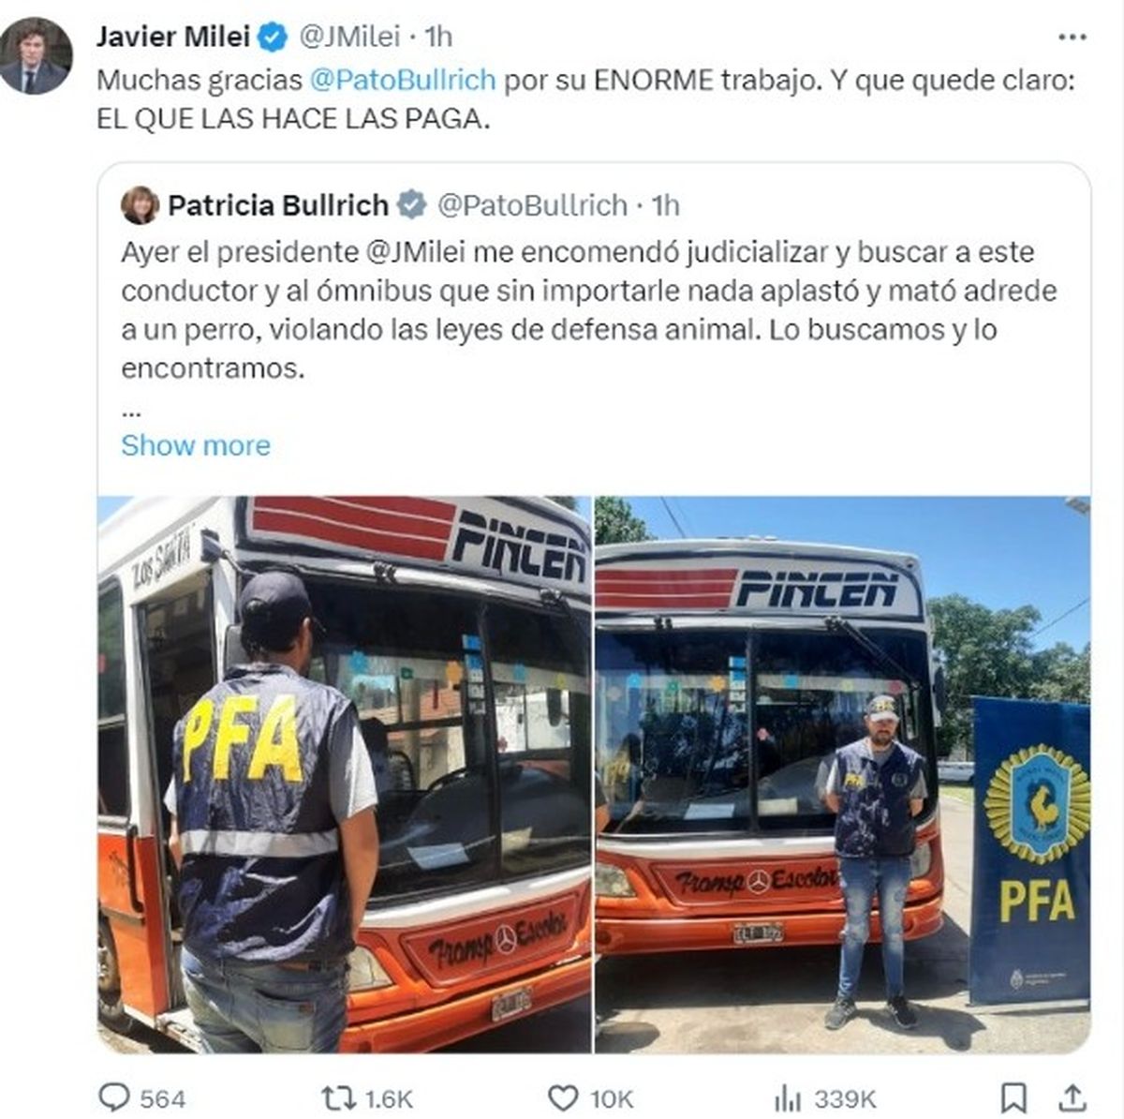Screen dimensions: 1124x1119
Task: Open right bus photo with PFA banner
Action: coord(842,774)
